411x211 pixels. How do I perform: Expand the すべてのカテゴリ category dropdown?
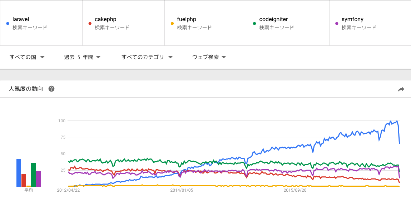(147, 57)
